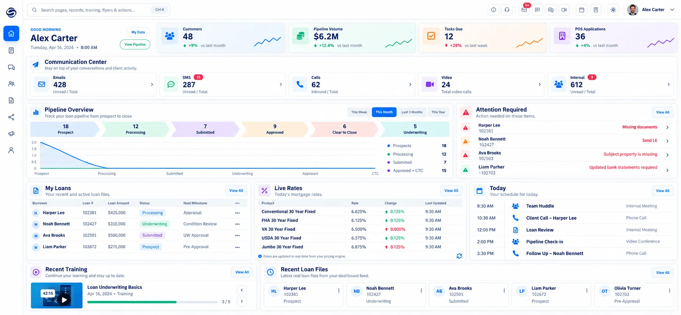Expand the Emails card chevron
Image resolution: width=681 pixels, height=315 pixels.
coord(152,85)
